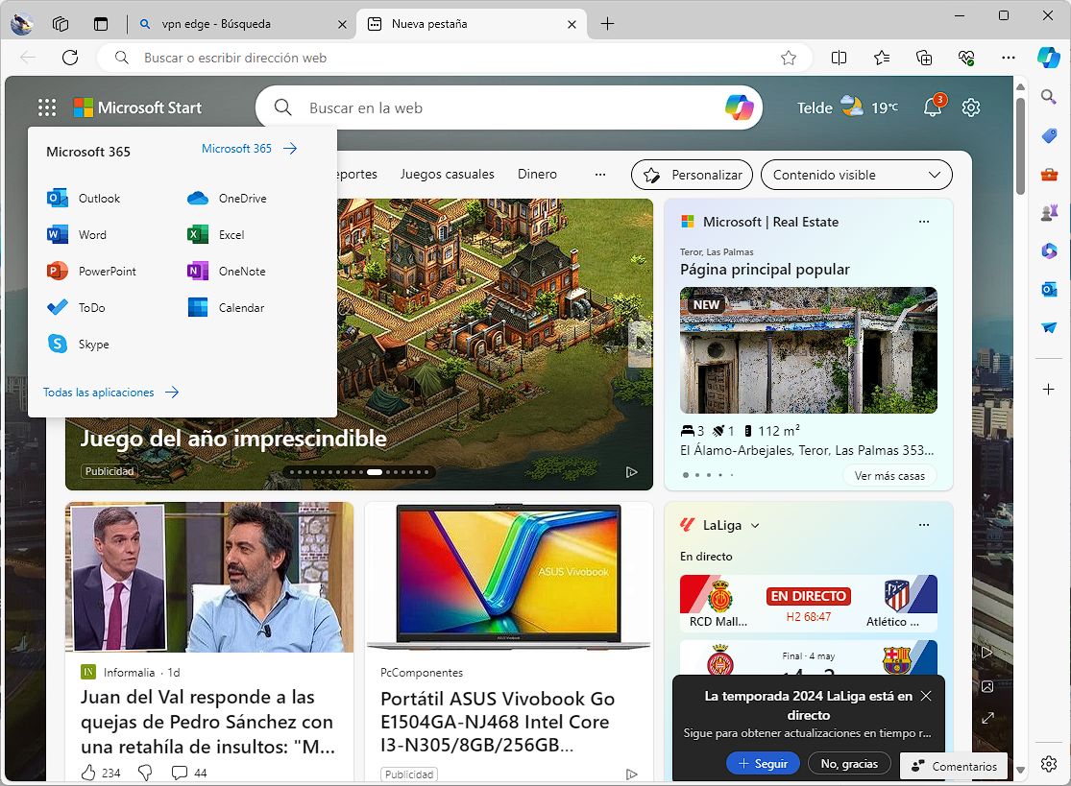
Task: Open Todas las aplicaciones link
Action: click(110, 393)
